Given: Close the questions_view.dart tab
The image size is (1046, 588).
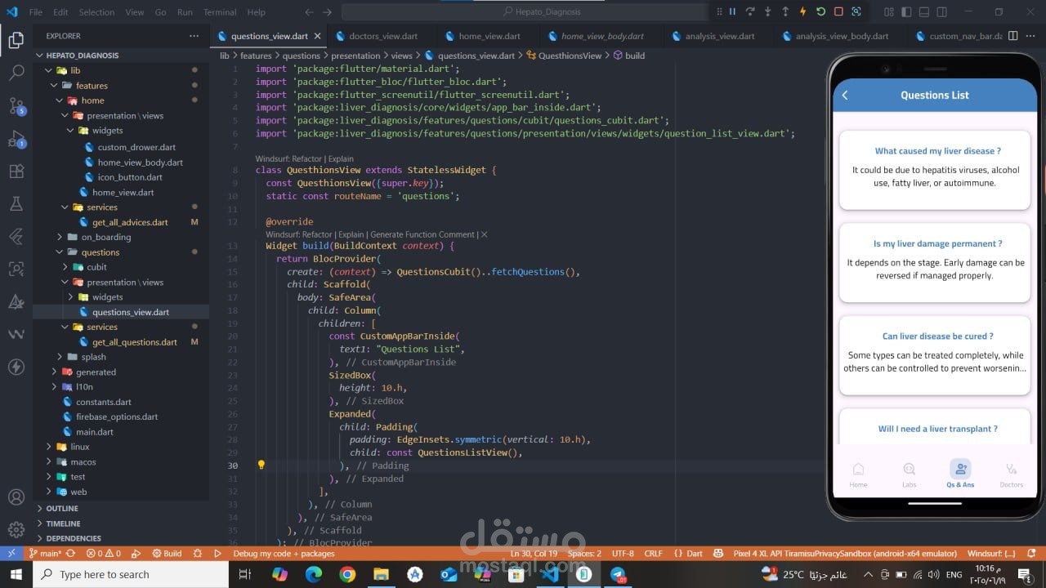Looking at the screenshot, I should [x=318, y=36].
